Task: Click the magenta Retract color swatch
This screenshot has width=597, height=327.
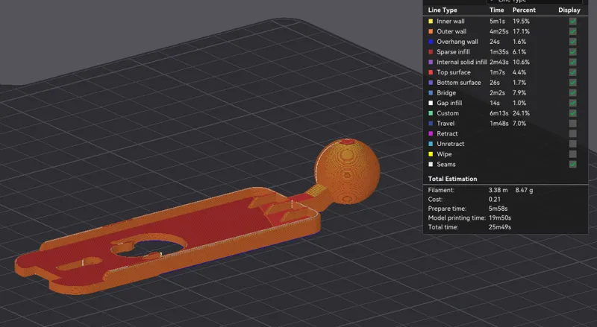Action: pyautogui.click(x=431, y=133)
